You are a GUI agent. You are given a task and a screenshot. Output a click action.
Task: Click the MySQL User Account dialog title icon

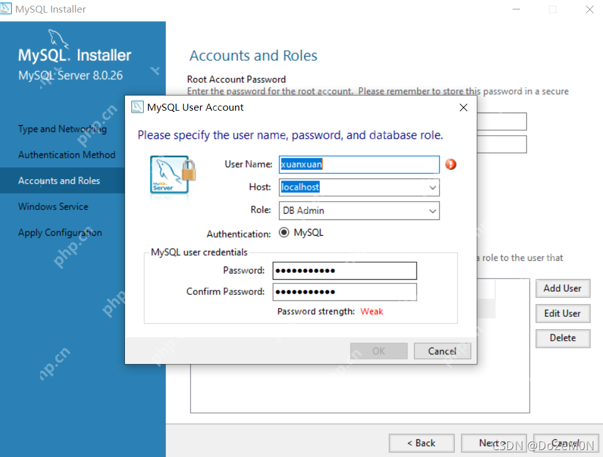(x=138, y=107)
